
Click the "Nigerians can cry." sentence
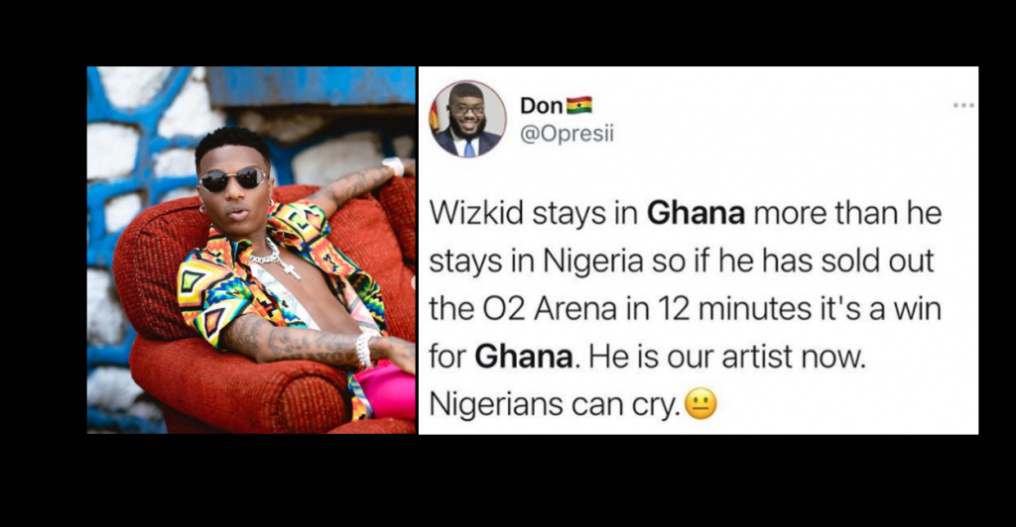pos(555,405)
